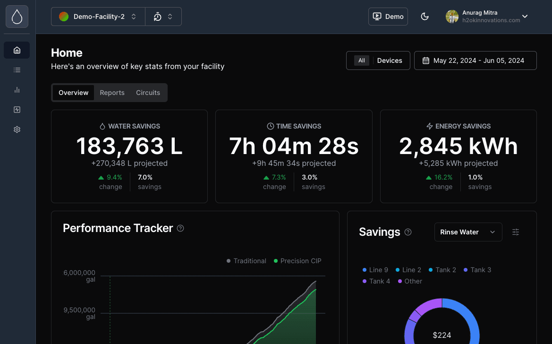Click the 7.3% time change indicator

pos(275,177)
